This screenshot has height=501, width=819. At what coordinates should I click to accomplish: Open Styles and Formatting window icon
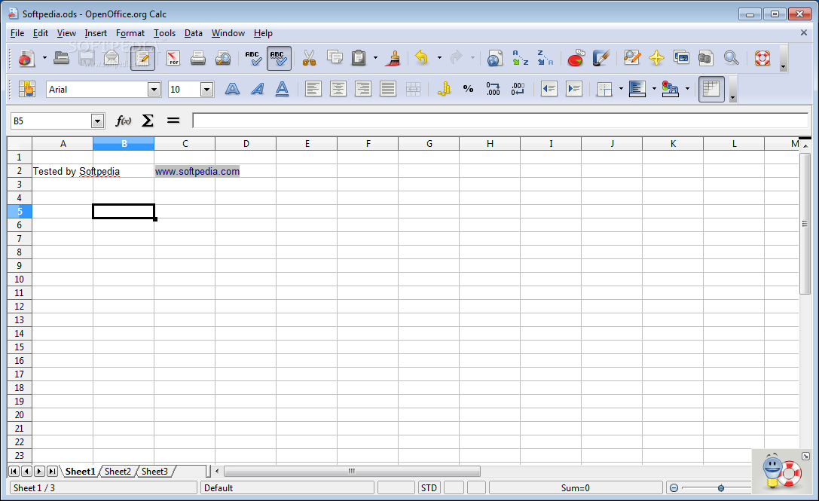[26, 90]
